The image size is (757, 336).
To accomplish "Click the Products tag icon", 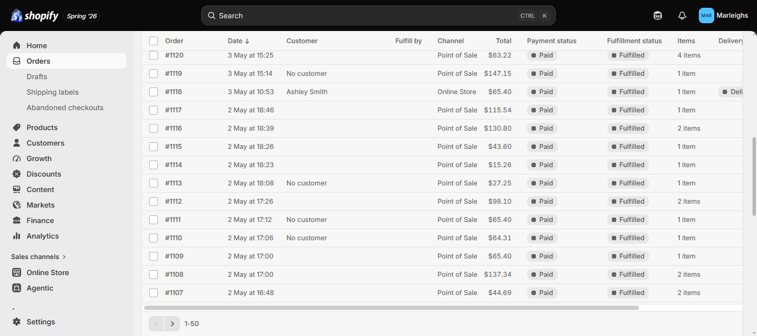I will [x=17, y=127].
